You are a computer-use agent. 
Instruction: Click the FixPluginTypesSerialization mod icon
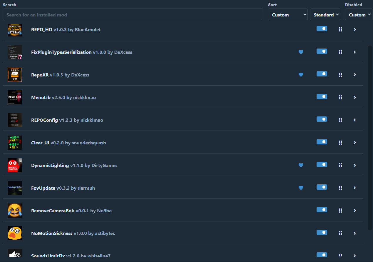(15, 52)
